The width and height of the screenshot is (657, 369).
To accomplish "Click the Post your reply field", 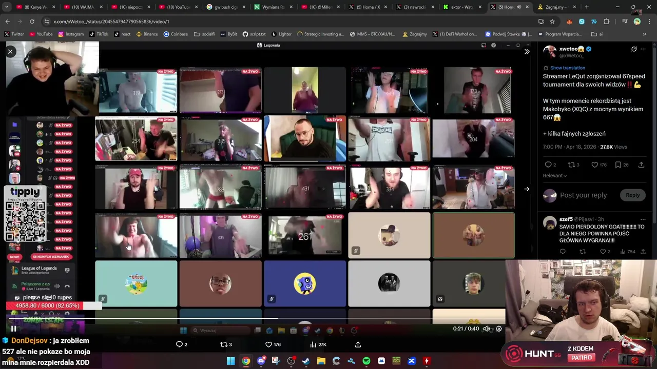I will pyautogui.click(x=583, y=195).
